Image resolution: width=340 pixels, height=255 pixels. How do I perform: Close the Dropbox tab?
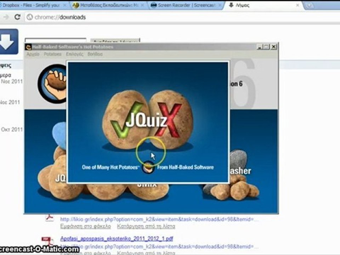64,5
